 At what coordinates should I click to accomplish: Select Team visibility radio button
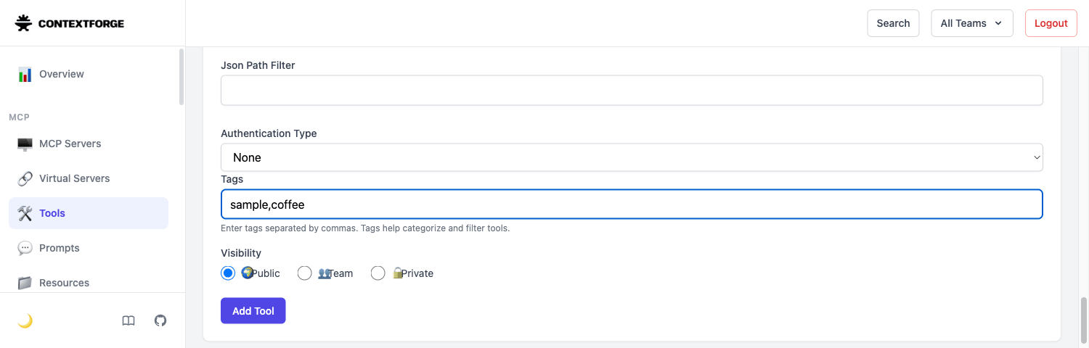305,273
